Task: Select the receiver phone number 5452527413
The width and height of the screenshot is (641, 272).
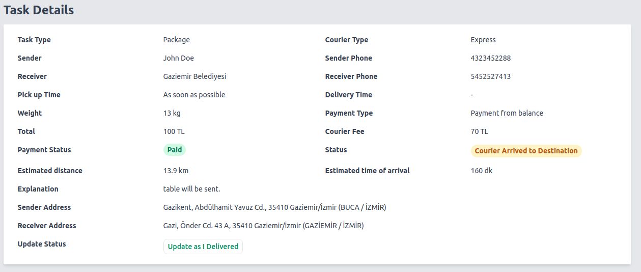Action: [x=490, y=76]
